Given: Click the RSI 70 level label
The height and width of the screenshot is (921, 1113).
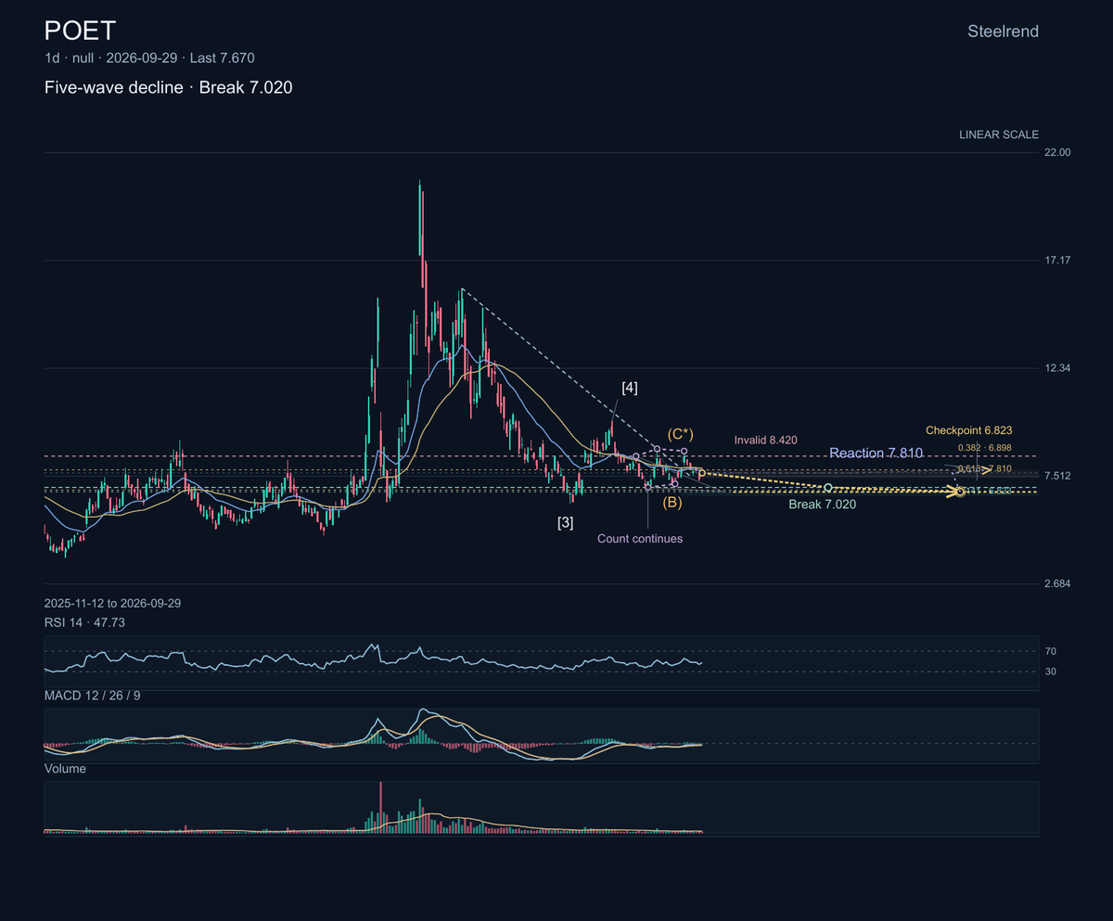Looking at the screenshot, I should tap(1050, 651).
